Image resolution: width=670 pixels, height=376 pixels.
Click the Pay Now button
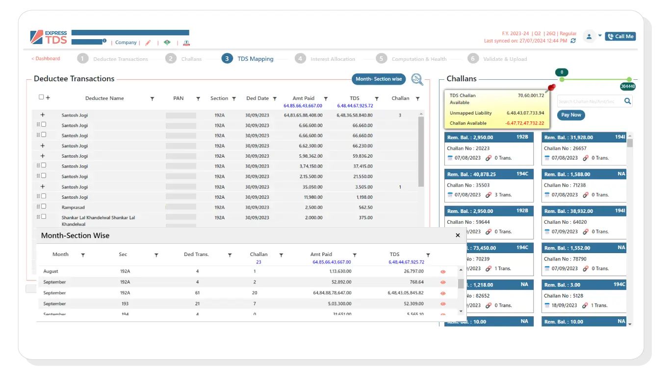tap(571, 115)
